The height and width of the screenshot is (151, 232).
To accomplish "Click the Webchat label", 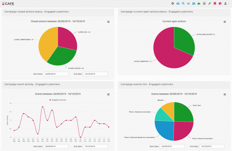I will pos(160,100).
